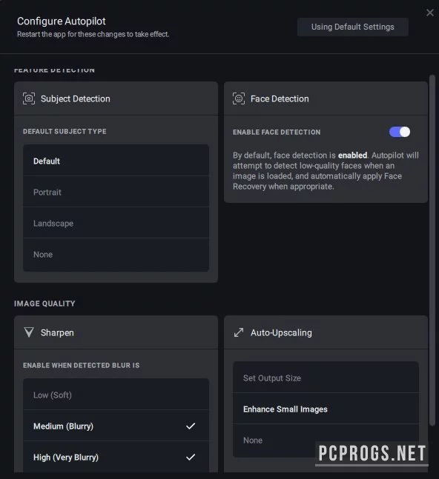Click the Sharpen section header

116,332
